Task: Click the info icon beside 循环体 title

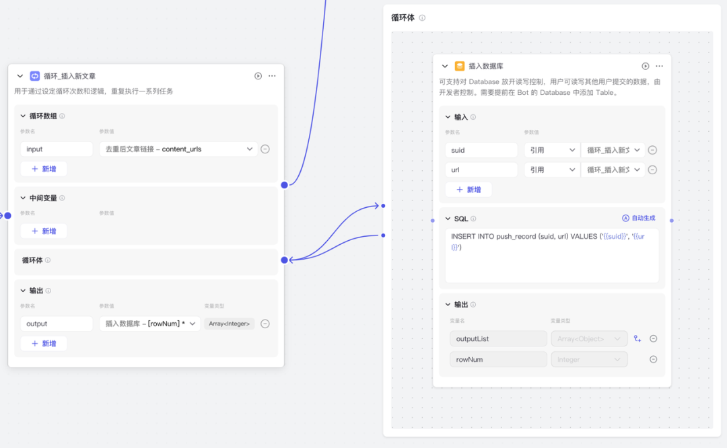Action: click(x=422, y=18)
